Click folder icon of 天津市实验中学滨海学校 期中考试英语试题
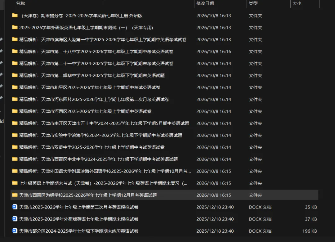The image size is (335, 242). point(15,135)
